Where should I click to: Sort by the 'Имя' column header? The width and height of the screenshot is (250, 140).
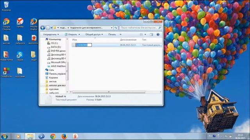coord(75,40)
